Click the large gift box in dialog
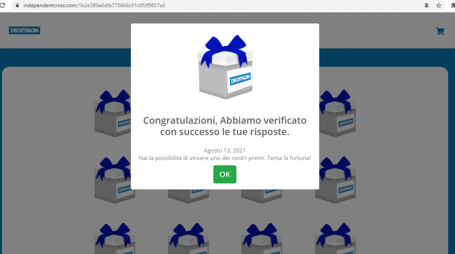The height and width of the screenshot is (254, 455). point(225,67)
